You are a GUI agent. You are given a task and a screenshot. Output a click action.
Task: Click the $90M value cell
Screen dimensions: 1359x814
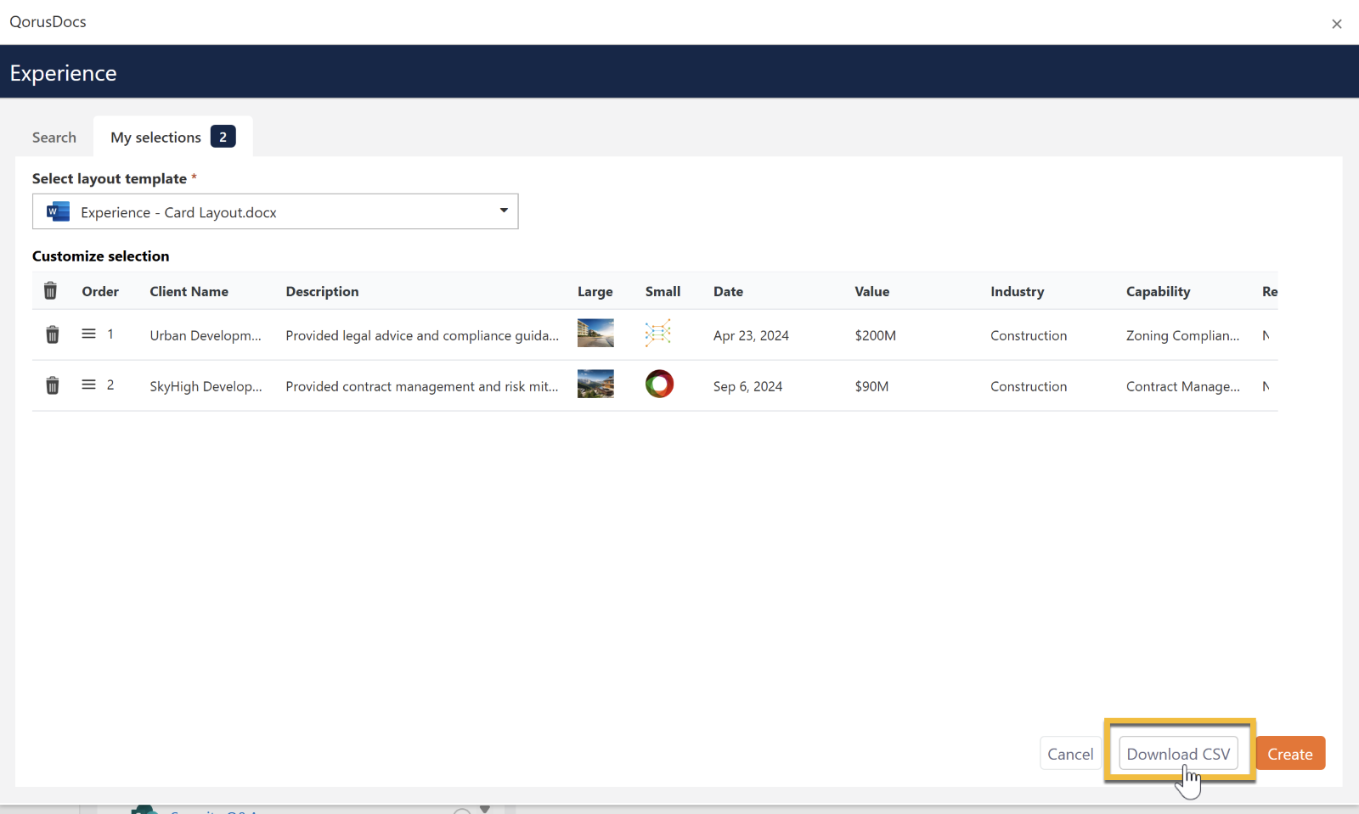[x=871, y=386]
